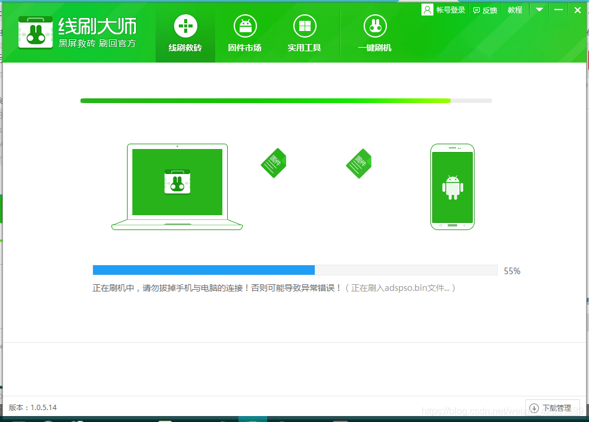The width and height of the screenshot is (589, 422).
Task: Click 帐号登录 account login link
Action: pyautogui.click(x=450, y=10)
